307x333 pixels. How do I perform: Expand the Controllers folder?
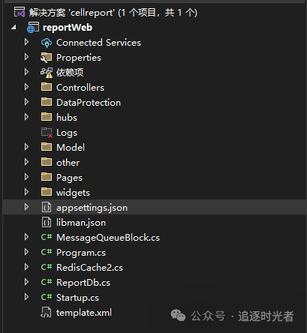pyautogui.click(x=26, y=87)
